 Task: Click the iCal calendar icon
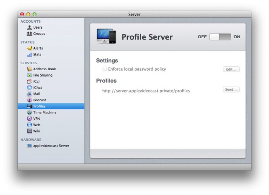click(29, 81)
